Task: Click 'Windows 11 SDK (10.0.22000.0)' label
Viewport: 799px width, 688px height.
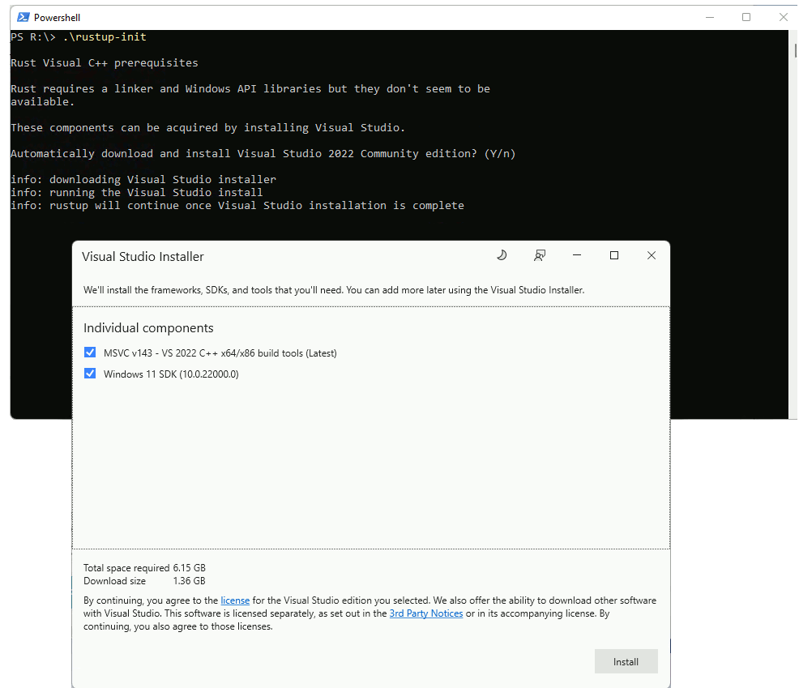Action: pyautogui.click(x=171, y=374)
